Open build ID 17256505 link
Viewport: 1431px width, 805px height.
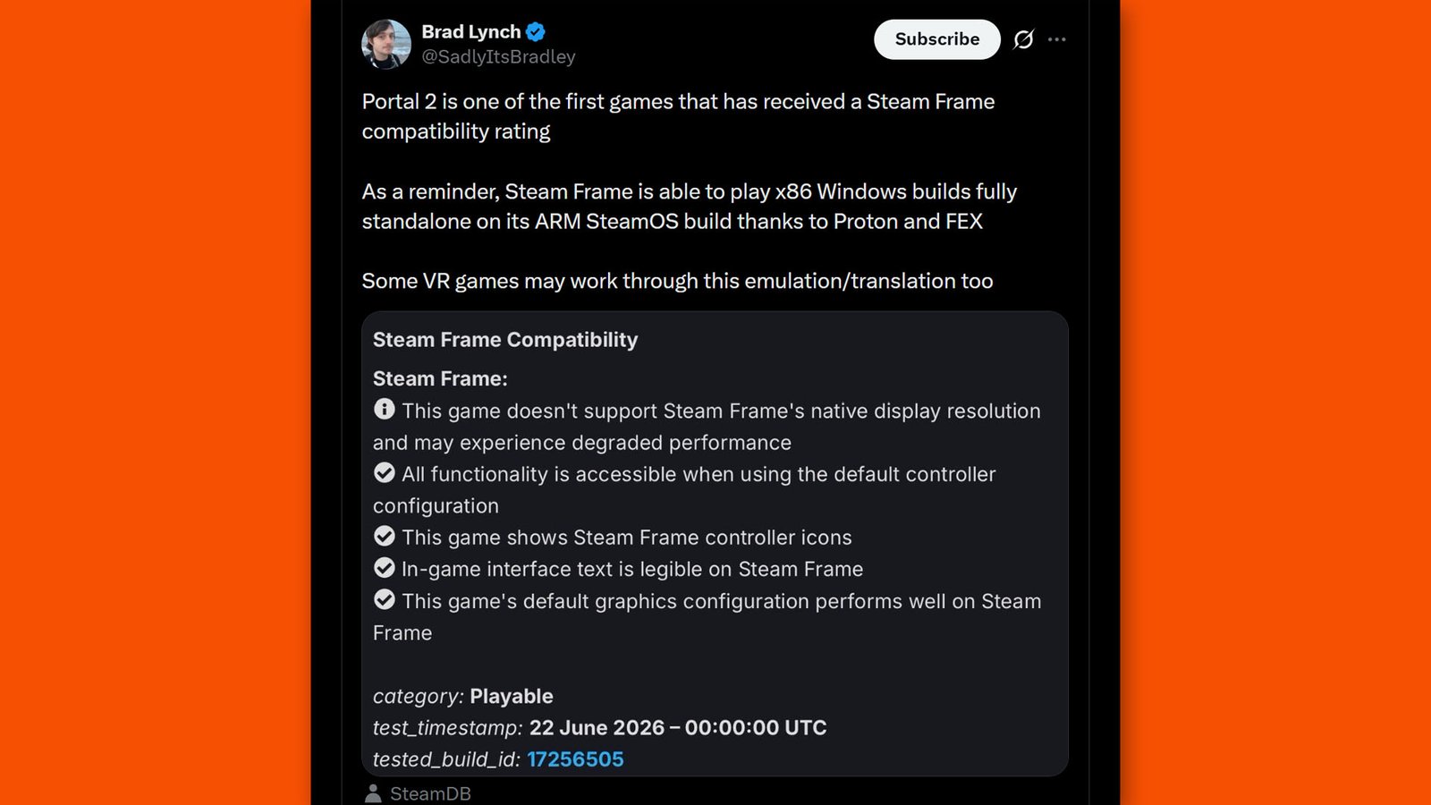pos(575,759)
